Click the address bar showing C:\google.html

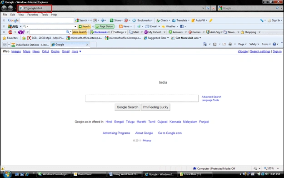click(x=110, y=8)
